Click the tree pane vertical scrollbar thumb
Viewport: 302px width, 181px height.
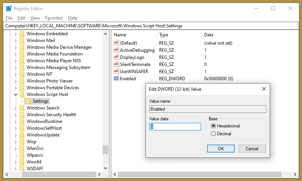click(x=105, y=149)
